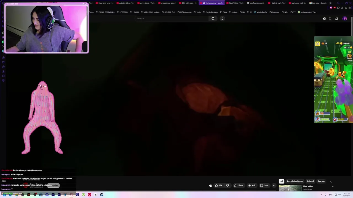The image size is (353, 198).
Task: Click the Ask button under the video
Action: click(252, 185)
